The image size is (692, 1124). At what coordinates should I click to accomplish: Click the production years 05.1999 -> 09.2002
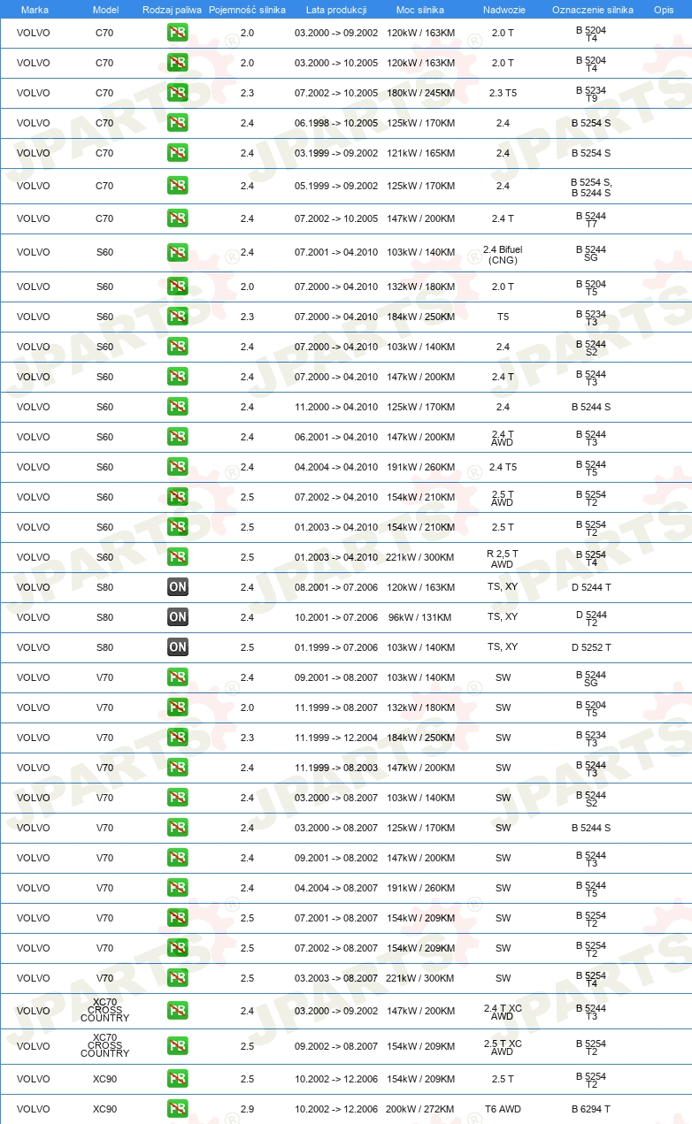click(x=336, y=187)
